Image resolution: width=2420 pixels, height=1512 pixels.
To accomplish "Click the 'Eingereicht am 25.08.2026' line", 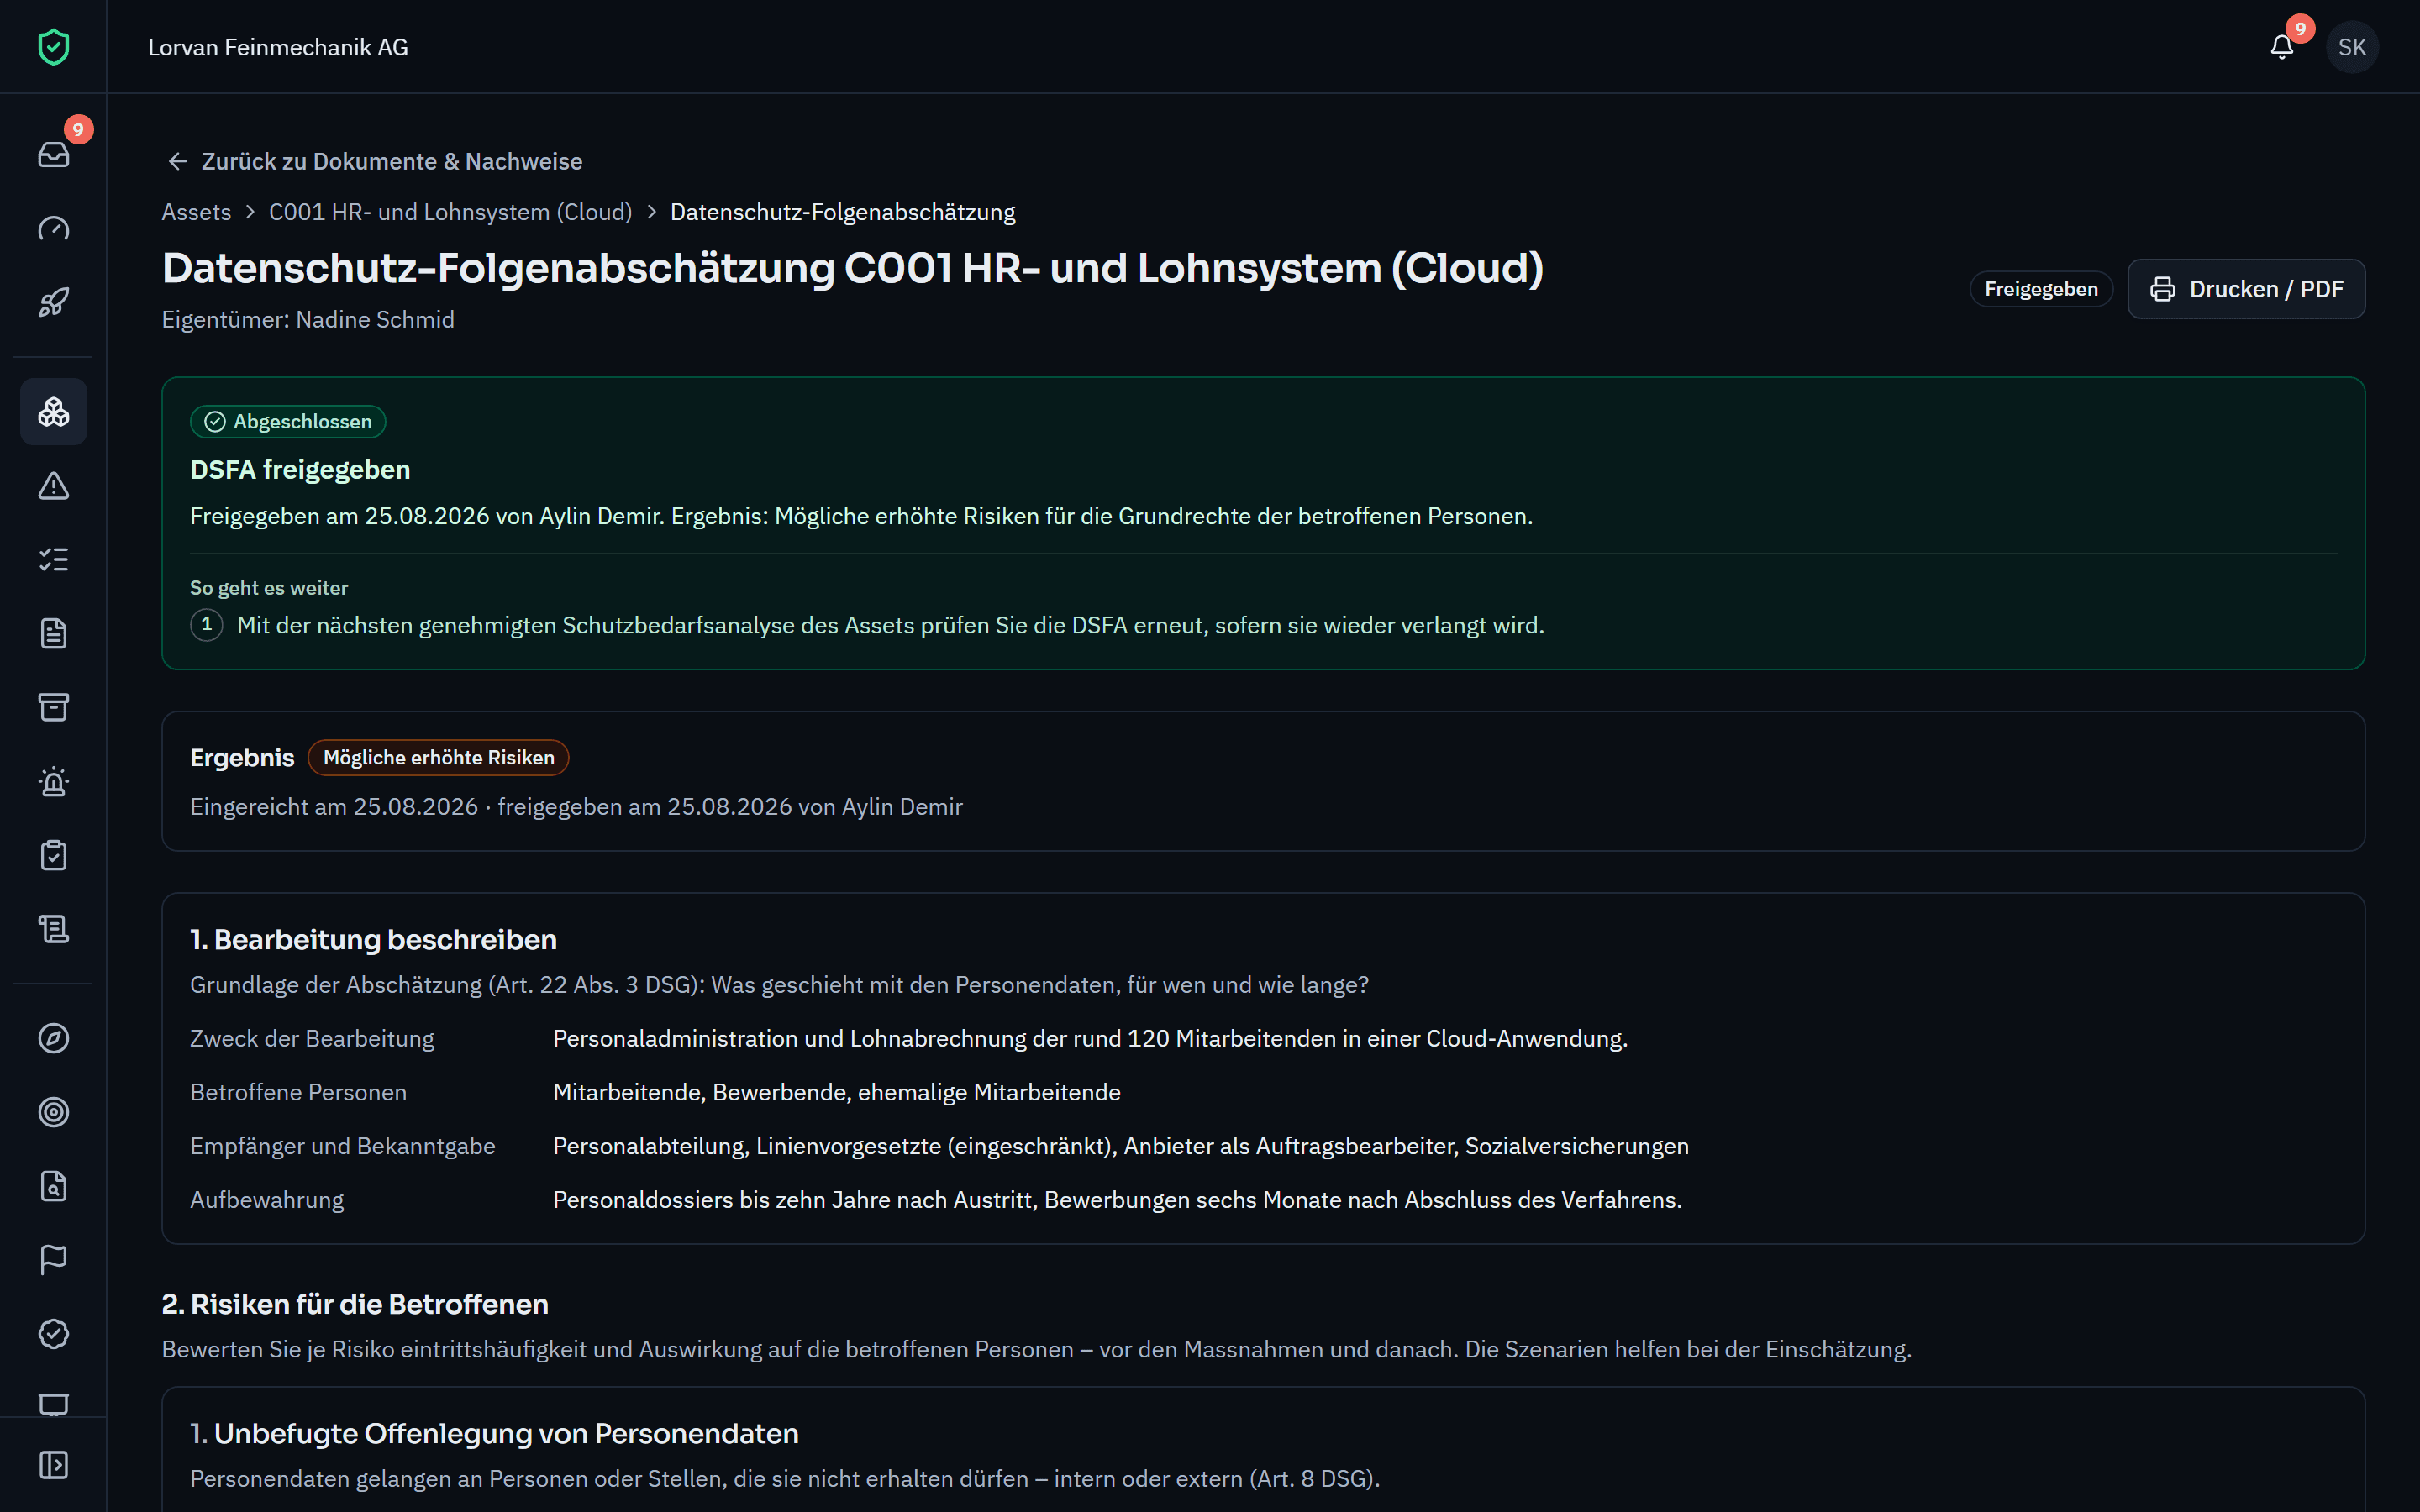I will coord(576,807).
